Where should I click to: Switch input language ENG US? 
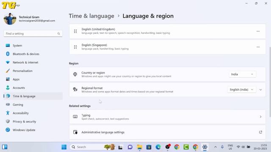coord(230,147)
